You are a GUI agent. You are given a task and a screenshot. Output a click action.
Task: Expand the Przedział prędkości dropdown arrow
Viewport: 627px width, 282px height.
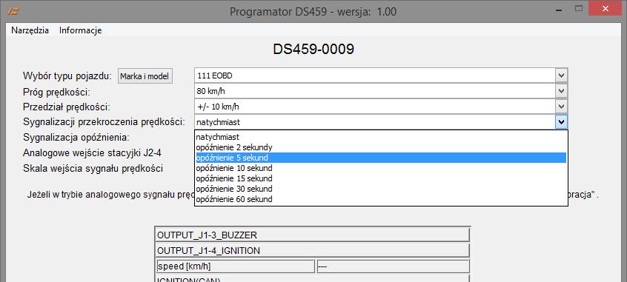tap(562, 107)
